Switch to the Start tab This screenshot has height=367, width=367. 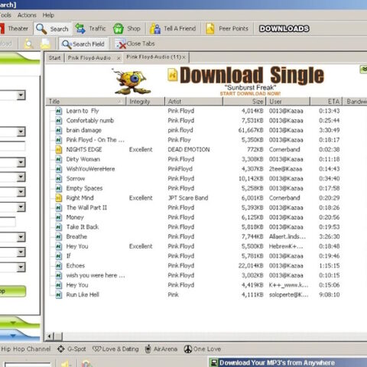click(x=55, y=58)
